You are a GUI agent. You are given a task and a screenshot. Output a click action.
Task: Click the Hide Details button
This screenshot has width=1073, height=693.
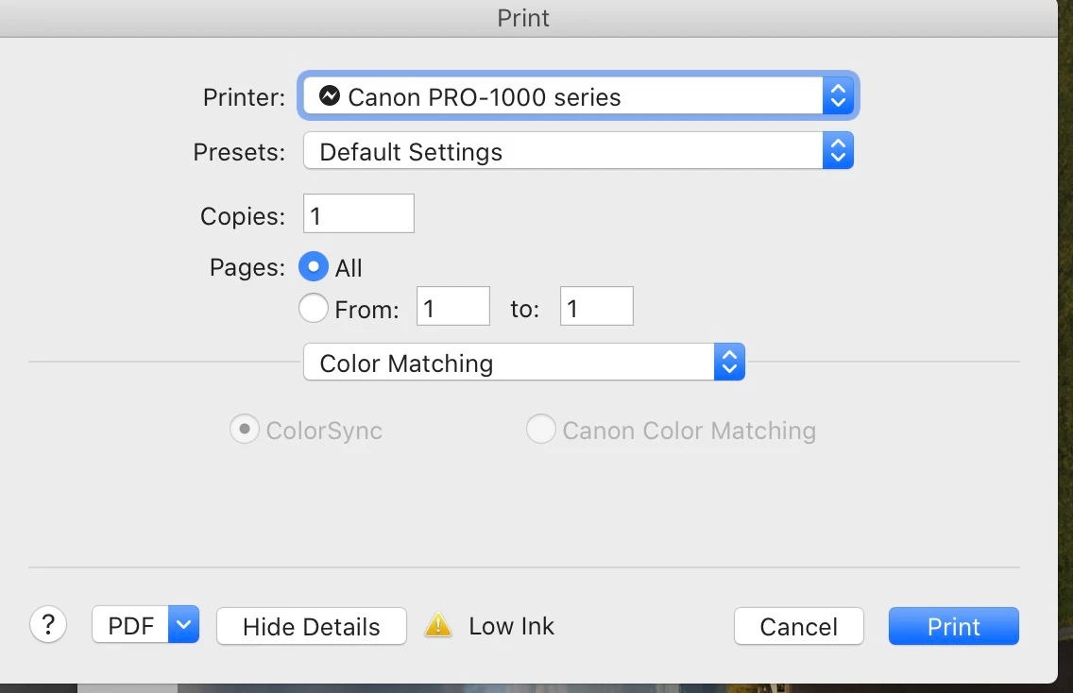click(x=312, y=626)
